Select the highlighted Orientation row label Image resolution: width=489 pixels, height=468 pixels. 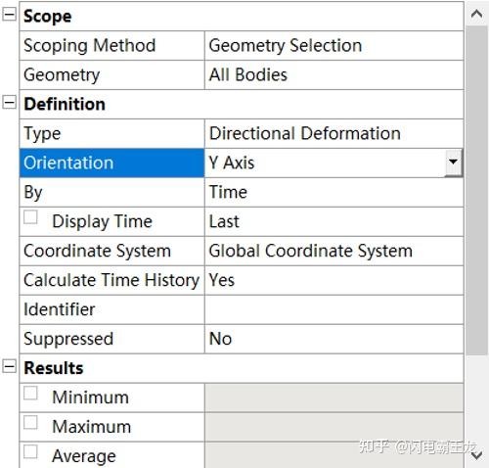click(x=111, y=163)
